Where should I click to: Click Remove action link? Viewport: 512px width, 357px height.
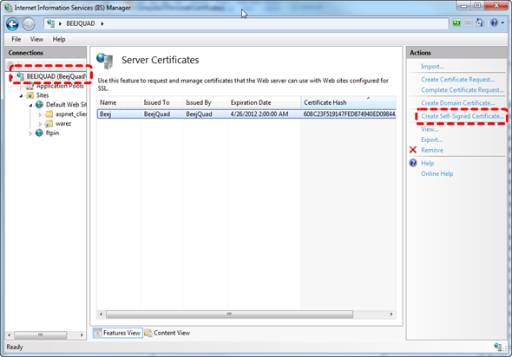pyautogui.click(x=432, y=150)
